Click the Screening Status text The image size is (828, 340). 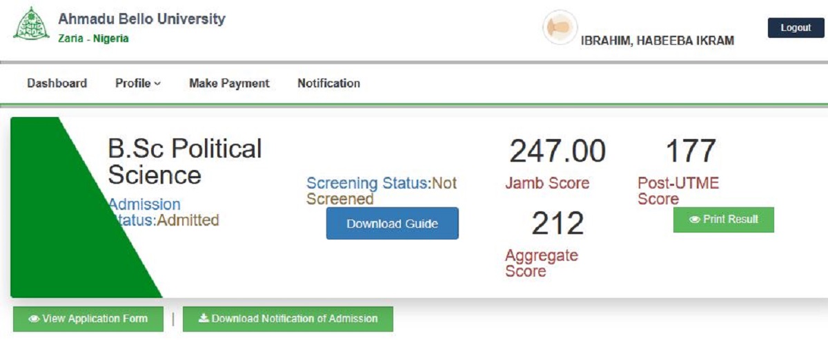click(382, 191)
